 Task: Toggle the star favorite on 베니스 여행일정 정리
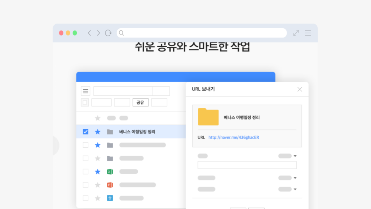point(97,132)
